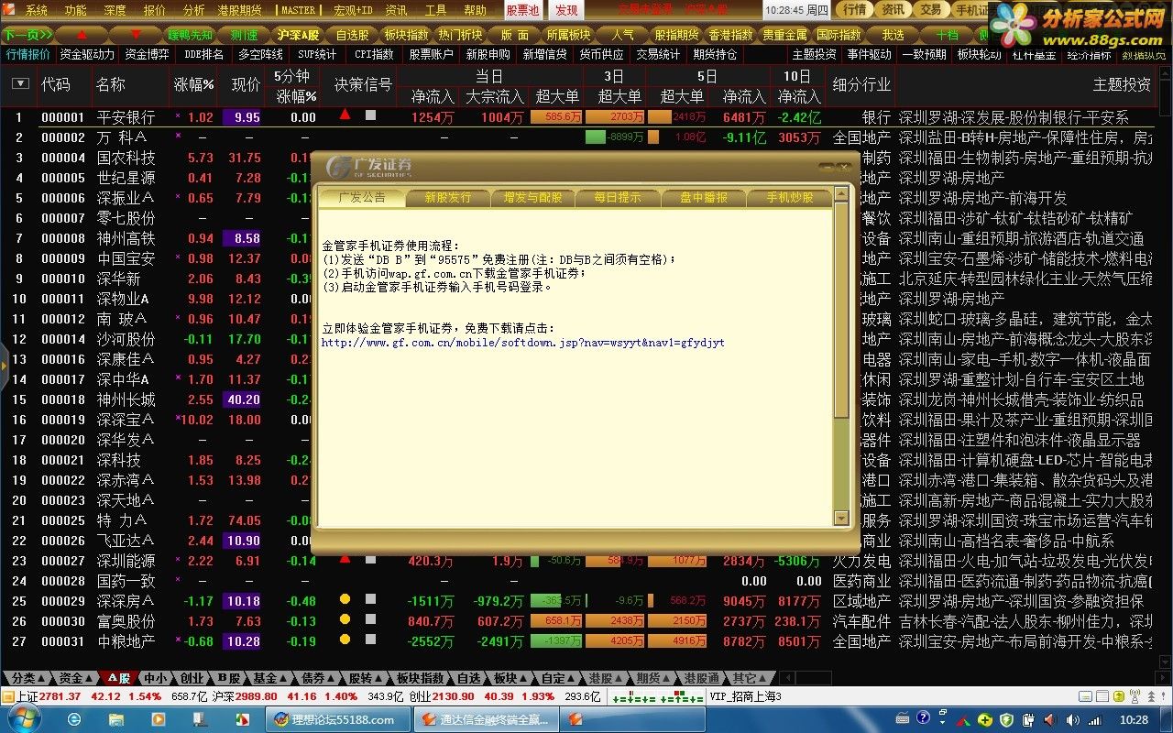The height and width of the screenshot is (733, 1173).
Task: Open the 功能 menu
Action: pyautogui.click(x=76, y=11)
